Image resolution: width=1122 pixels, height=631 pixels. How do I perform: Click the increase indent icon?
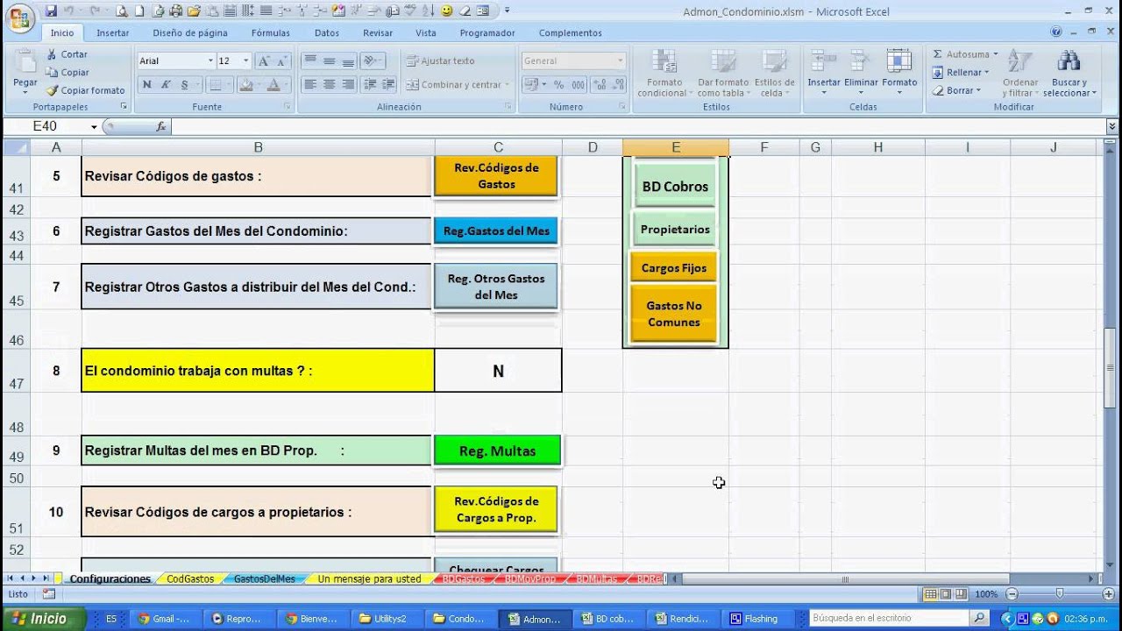point(387,85)
